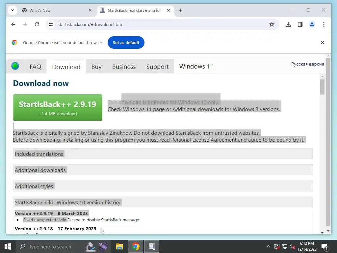Image resolution: width=337 pixels, height=253 pixels.
Task: View site information icon in address bar
Action: (x=51, y=24)
